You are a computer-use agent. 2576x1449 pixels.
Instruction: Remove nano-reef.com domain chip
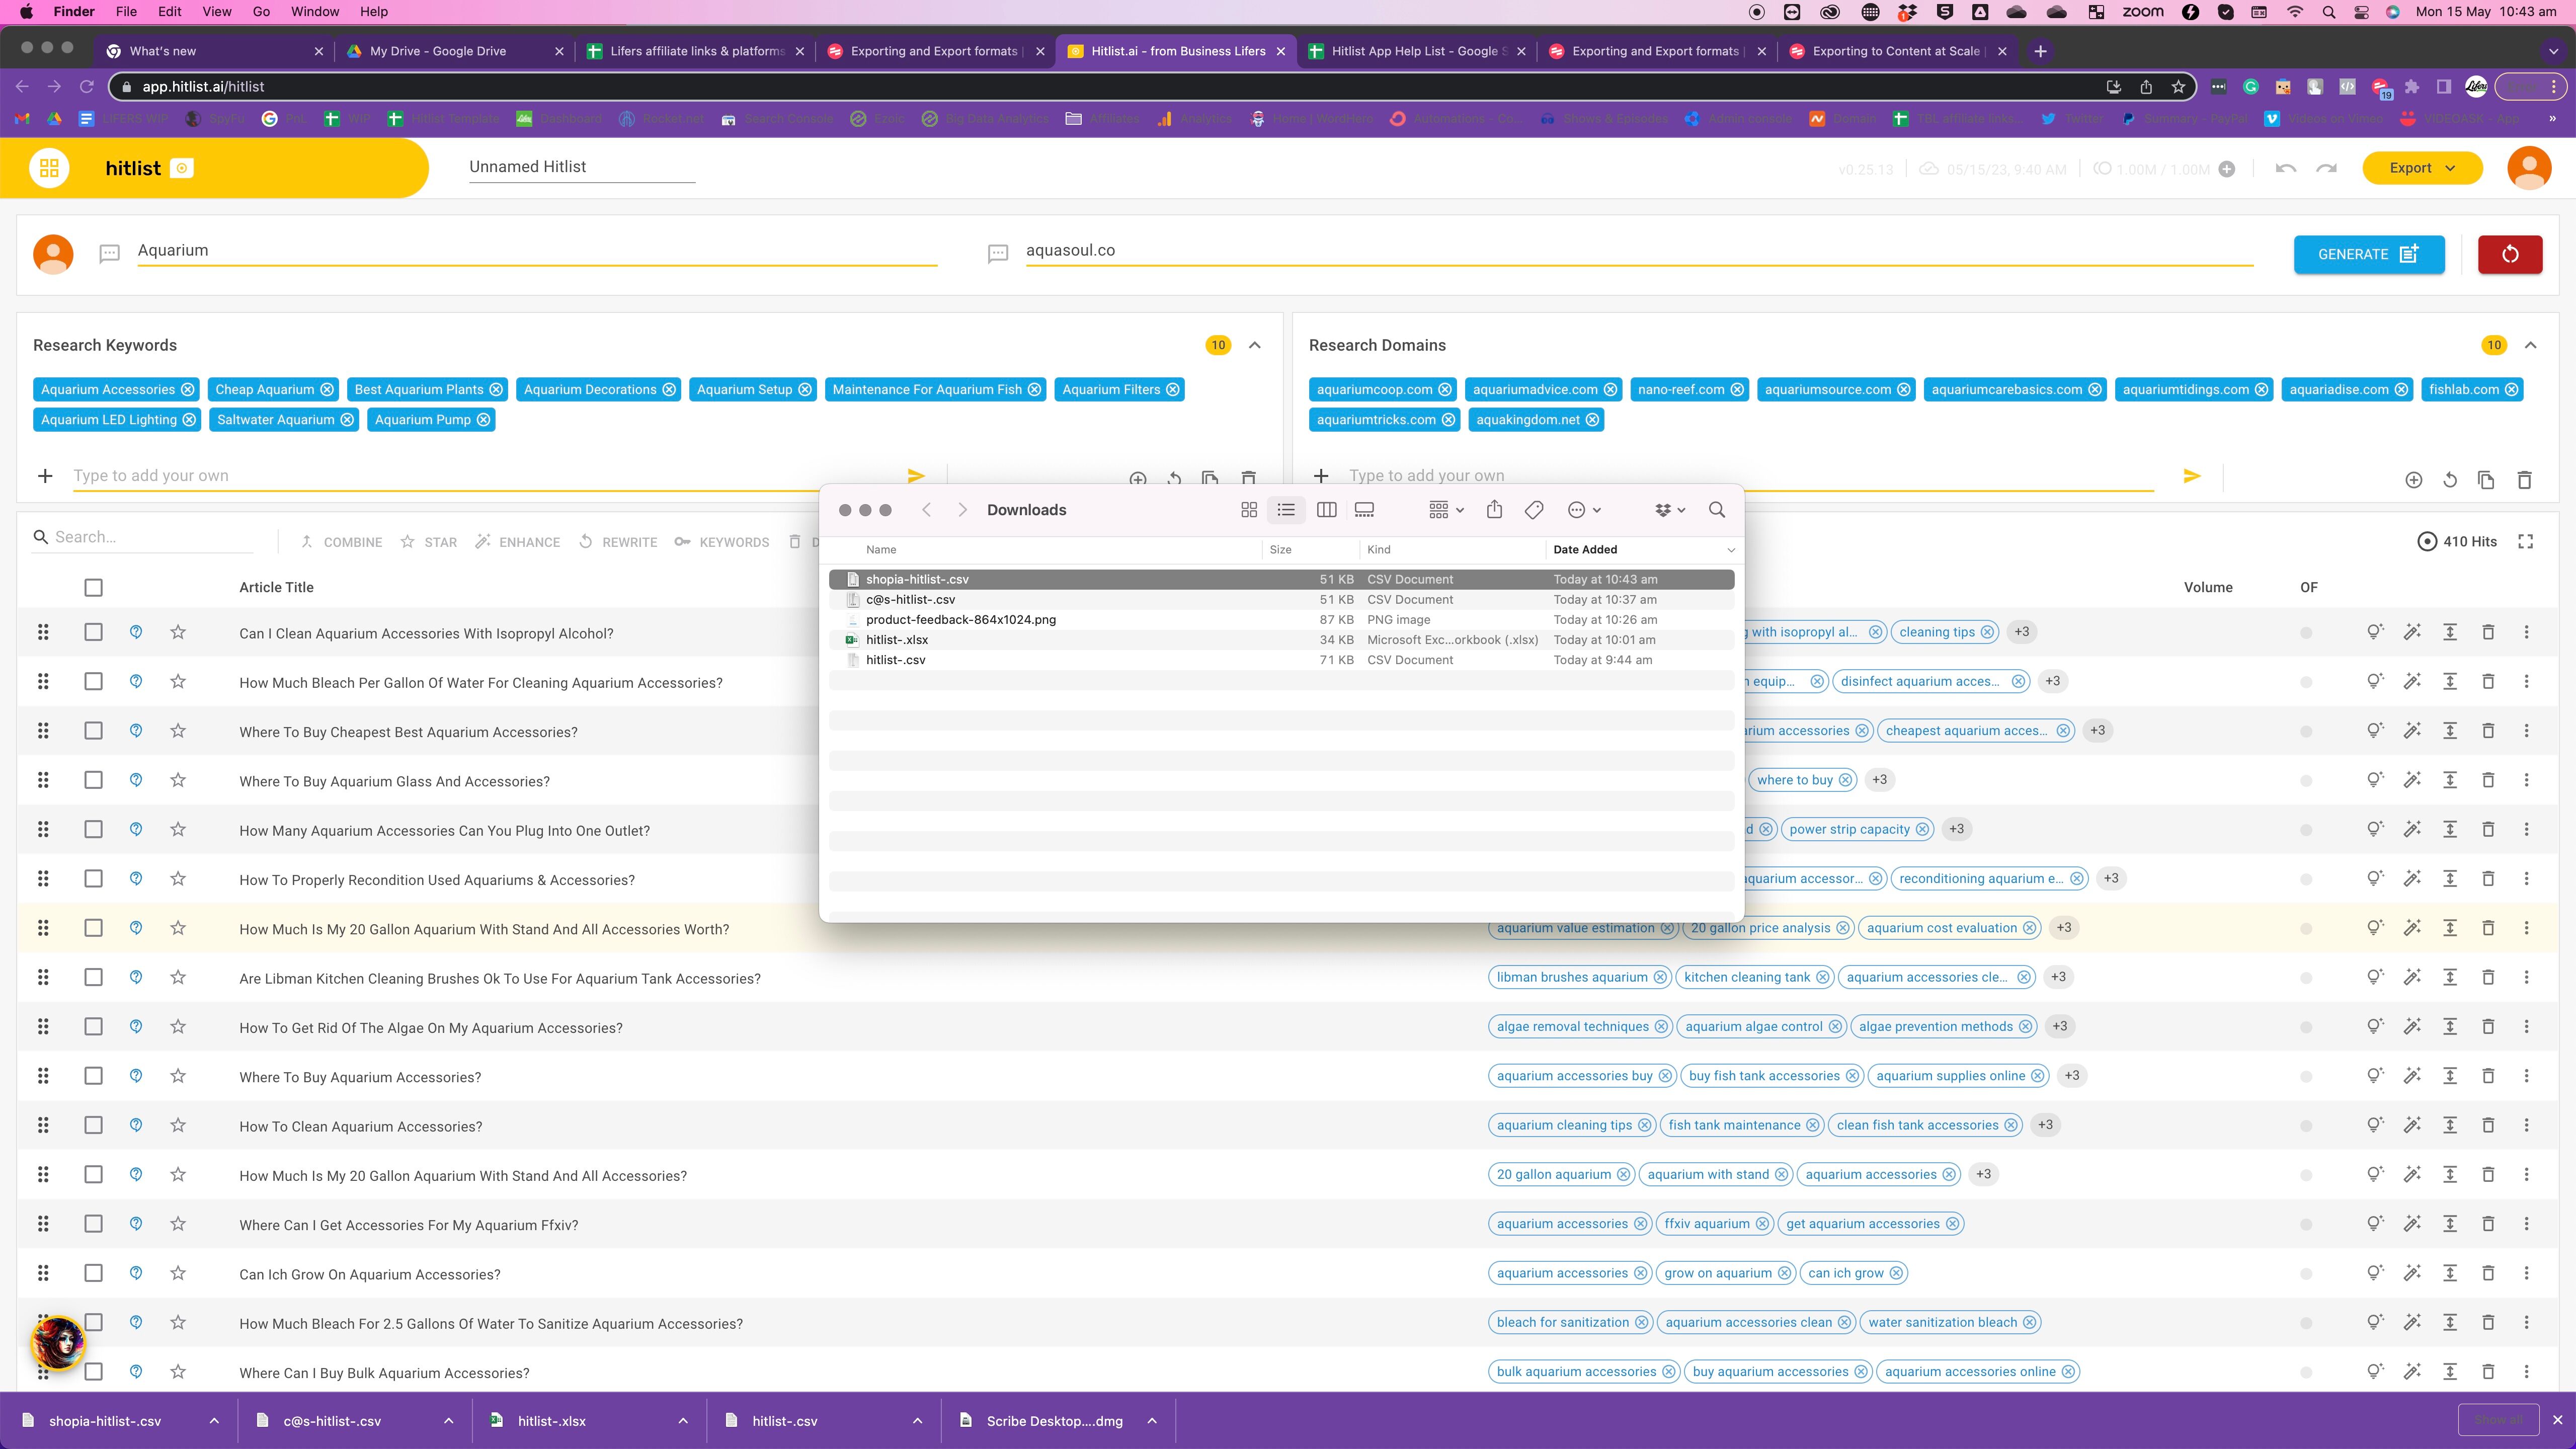coord(1737,390)
